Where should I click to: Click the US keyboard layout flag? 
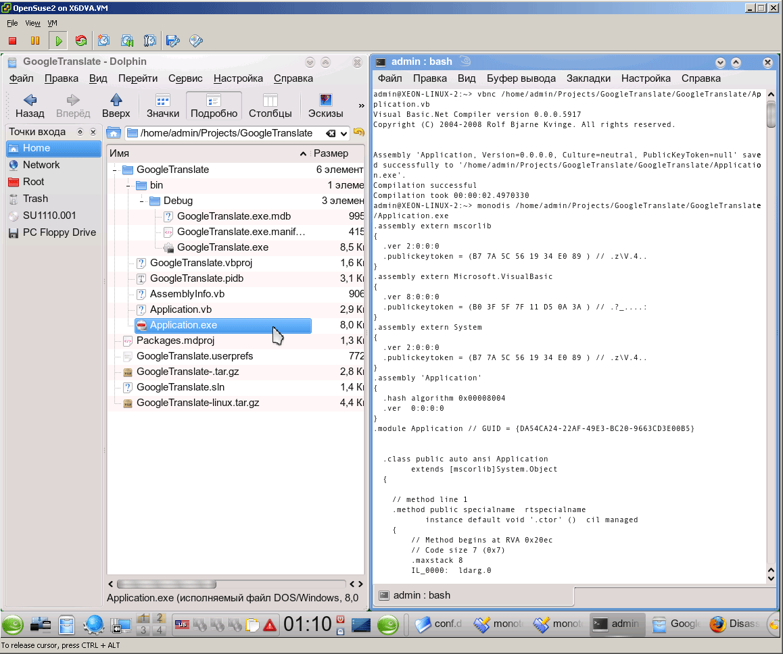point(182,624)
